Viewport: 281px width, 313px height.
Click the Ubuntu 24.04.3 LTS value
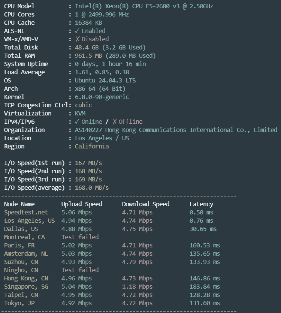point(105,81)
